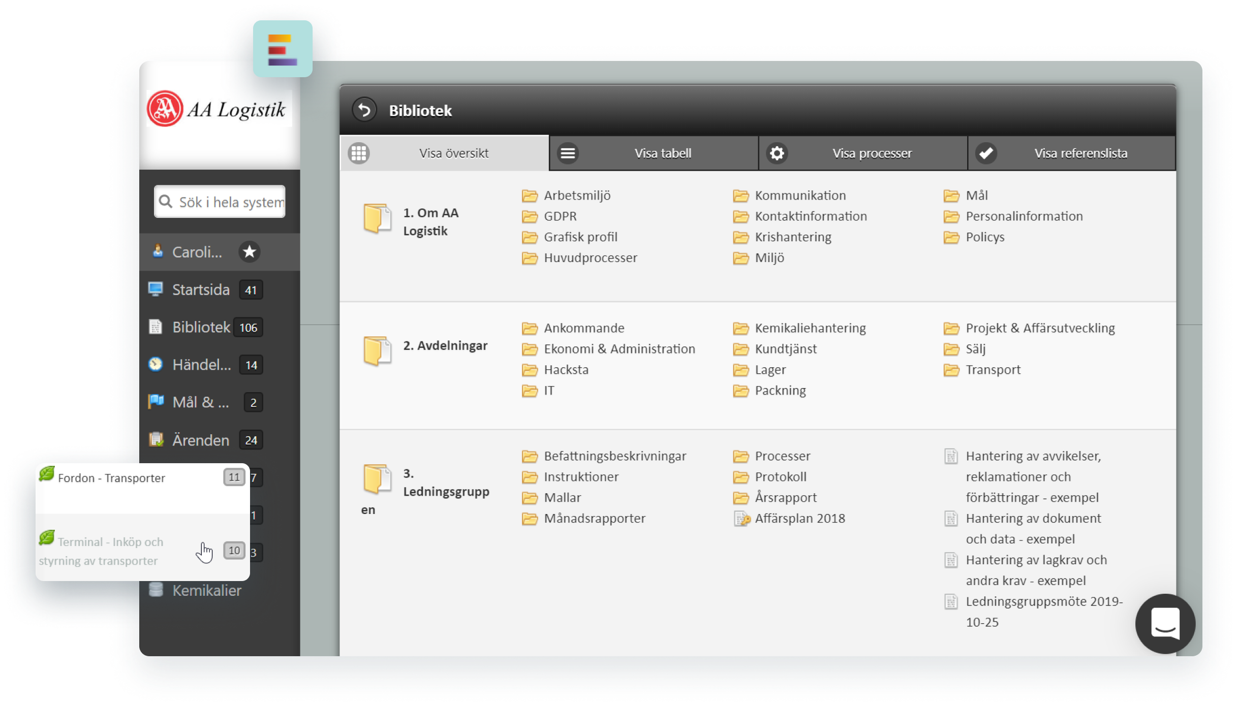Viewport: 1238px width, 707px height.
Task: Open Kemikalier database item in sidebar
Action: pos(206,590)
